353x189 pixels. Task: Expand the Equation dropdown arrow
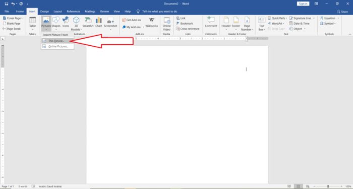[x=338, y=18]
